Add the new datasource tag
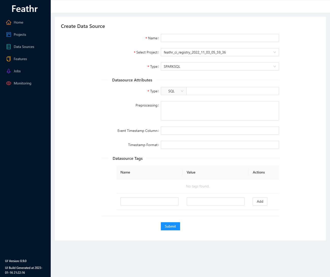 pos(260,201)
